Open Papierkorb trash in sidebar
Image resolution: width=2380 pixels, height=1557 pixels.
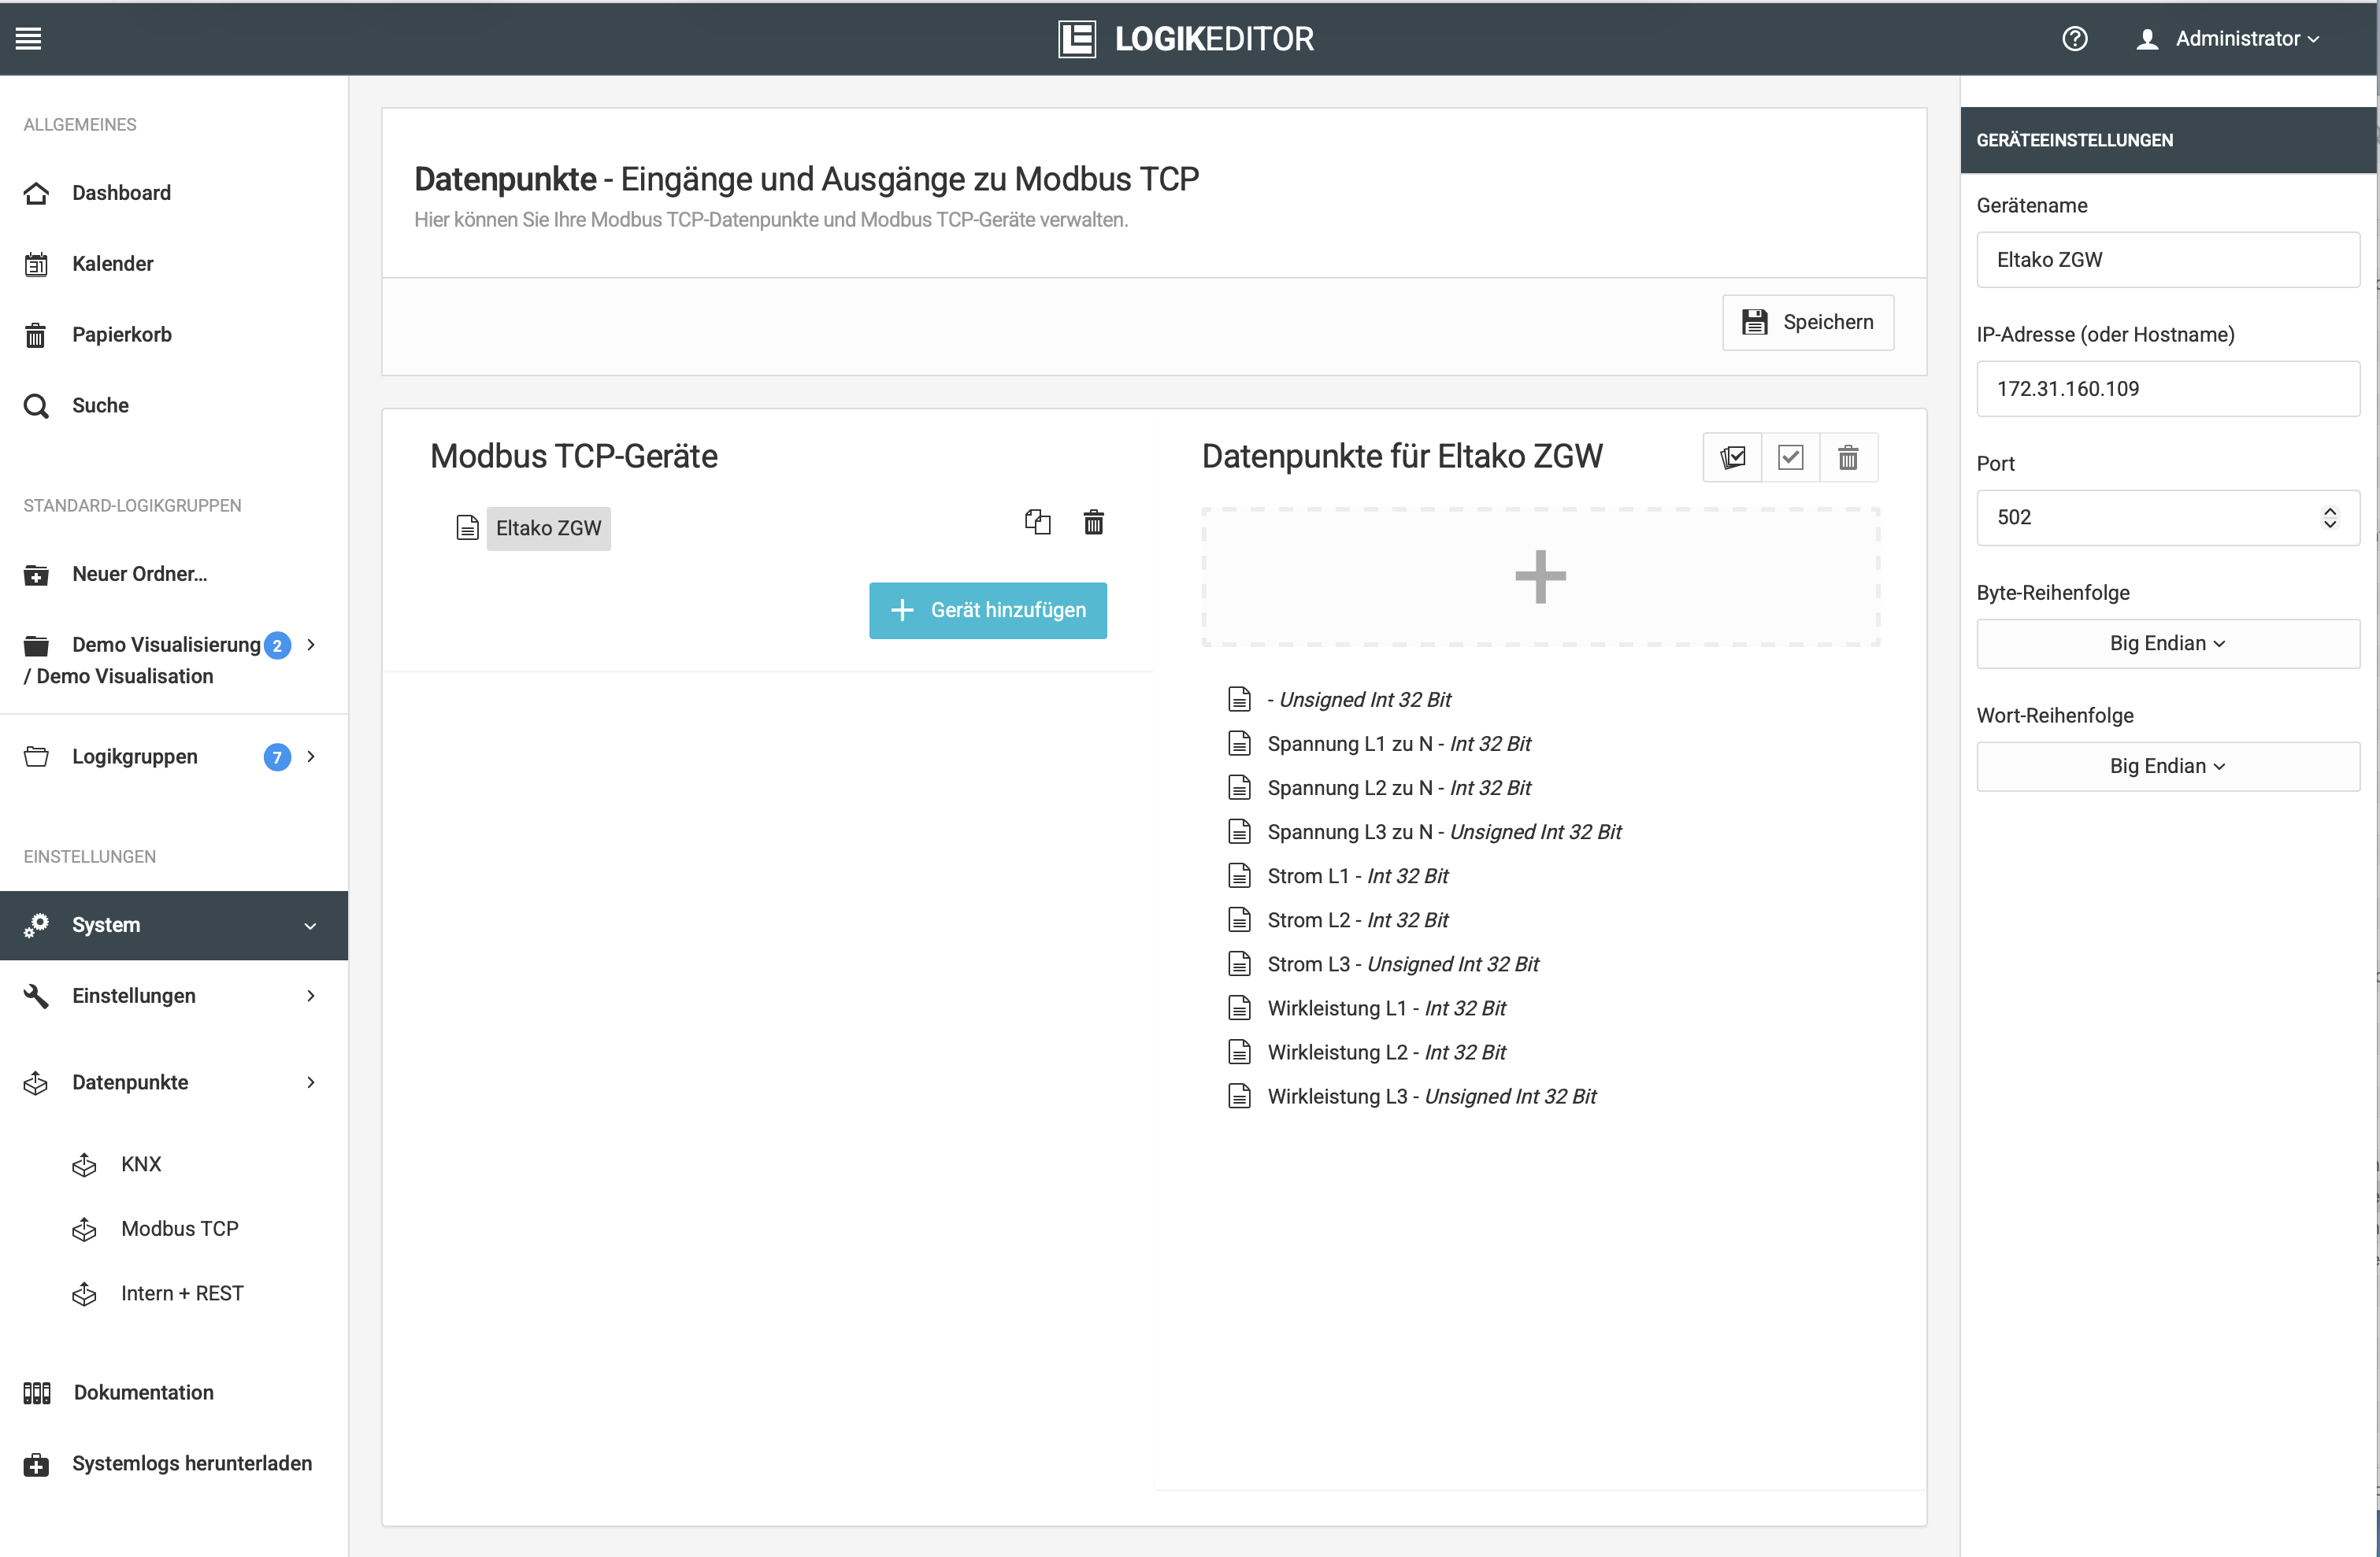tap(121, 334)
